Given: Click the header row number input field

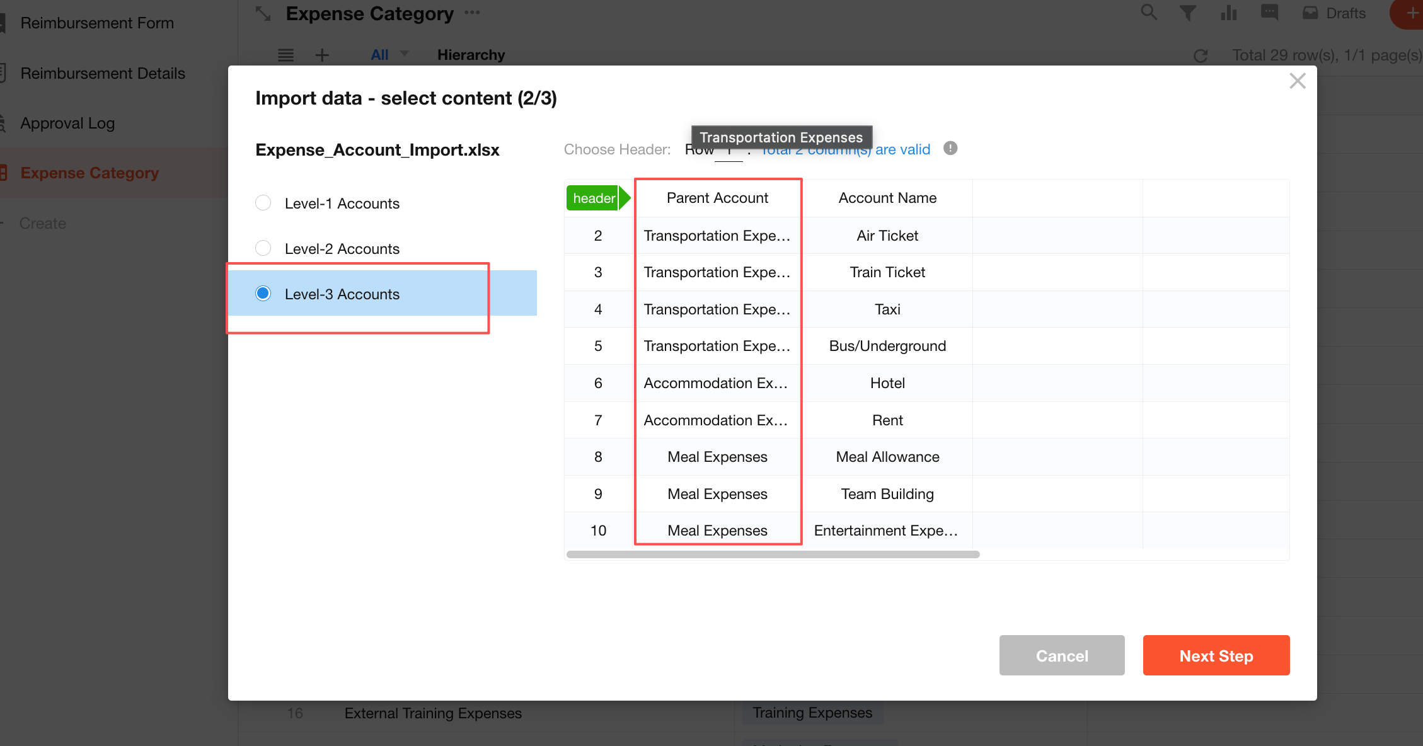Looking at the screenshot, I should (x=729, y=151).
